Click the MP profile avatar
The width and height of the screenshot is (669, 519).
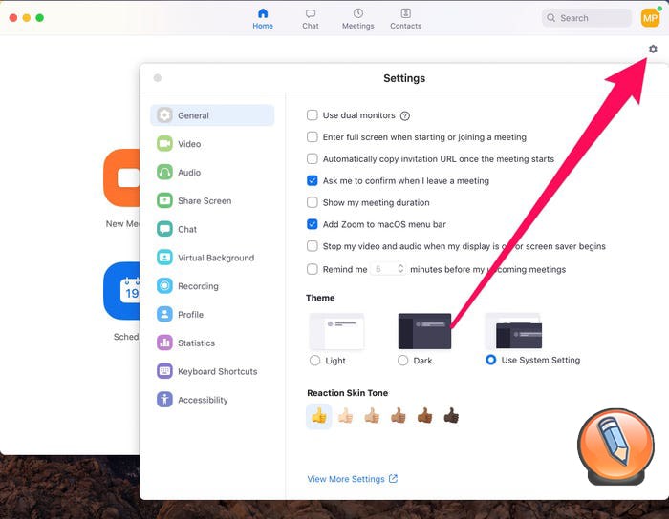coord(650,18)
